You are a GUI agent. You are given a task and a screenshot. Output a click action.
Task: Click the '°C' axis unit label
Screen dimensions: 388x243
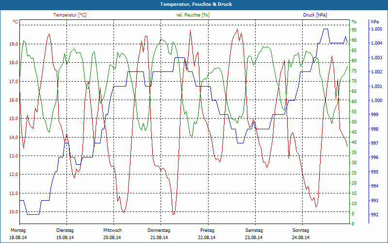(x=16, y=22)
